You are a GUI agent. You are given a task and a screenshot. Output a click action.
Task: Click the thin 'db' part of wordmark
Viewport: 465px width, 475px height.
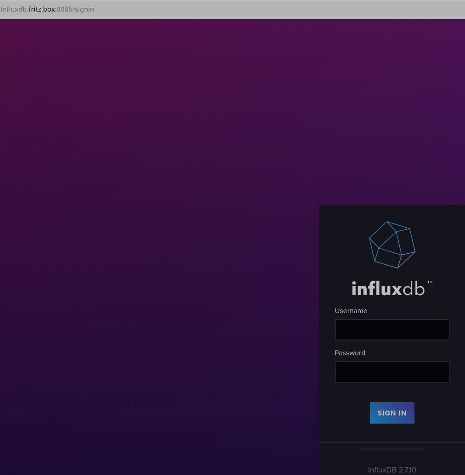tap(414, 289)
